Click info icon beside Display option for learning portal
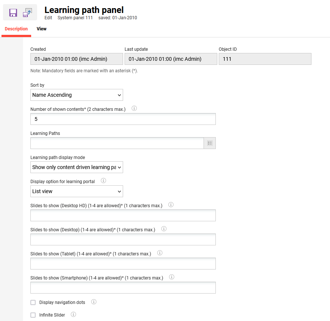 pyautogui.click(x=103, y=181)
